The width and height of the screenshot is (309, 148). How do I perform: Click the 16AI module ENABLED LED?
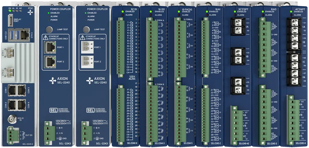pos(207,12)
